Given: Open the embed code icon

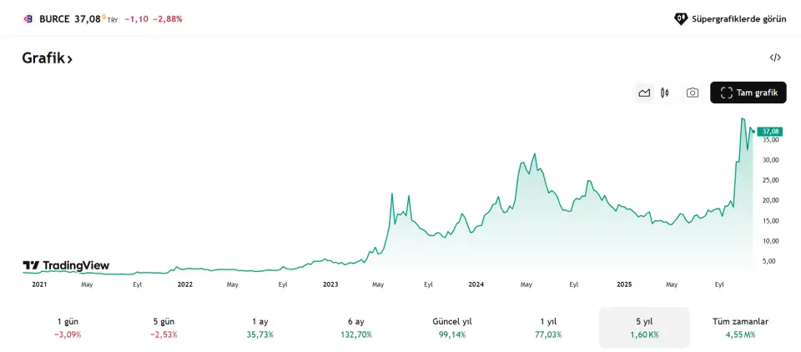Looking at the screenshot, I should pos(775,58).
